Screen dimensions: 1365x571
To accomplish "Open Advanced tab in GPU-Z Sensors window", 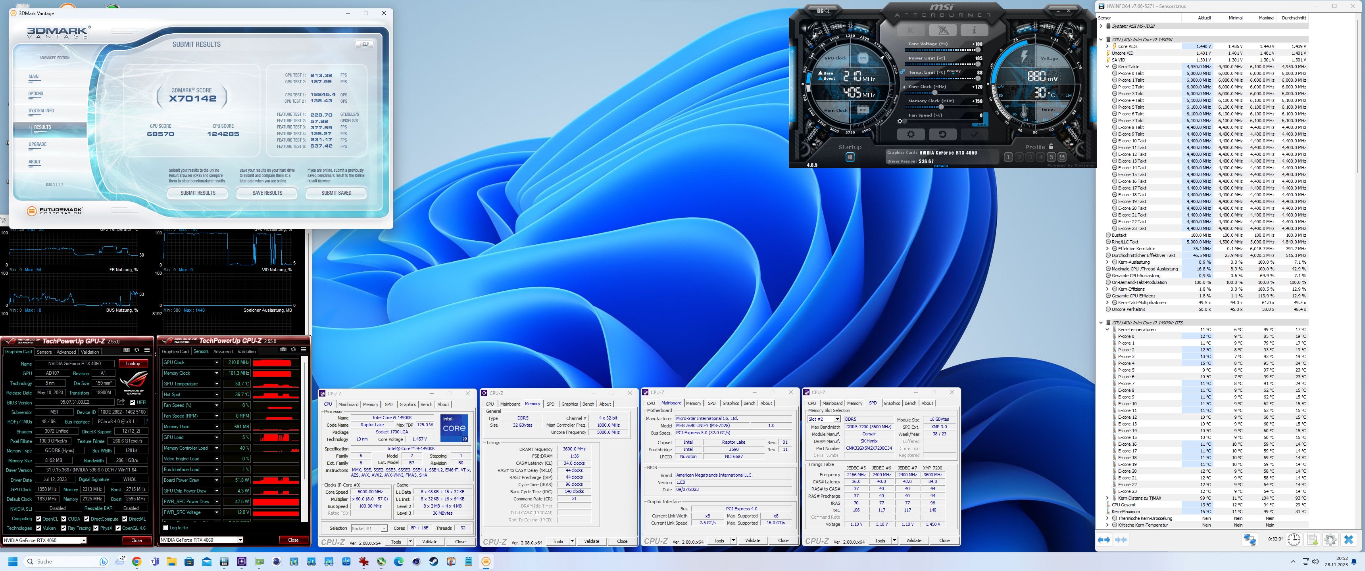I will click(x=223, y=352).
